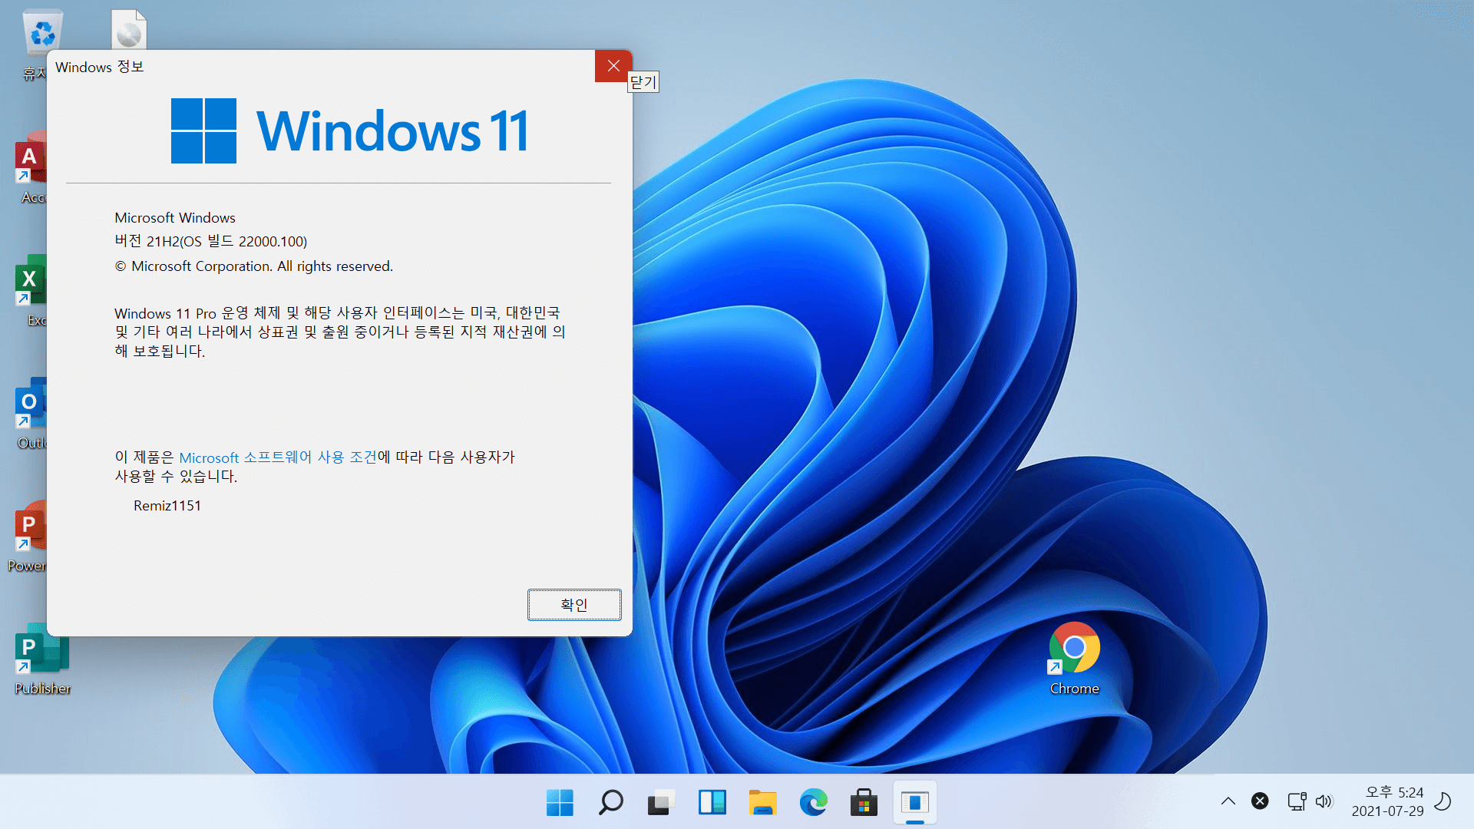
Task: Launch File Explorer from taskbar
Action: pos(762,803)
